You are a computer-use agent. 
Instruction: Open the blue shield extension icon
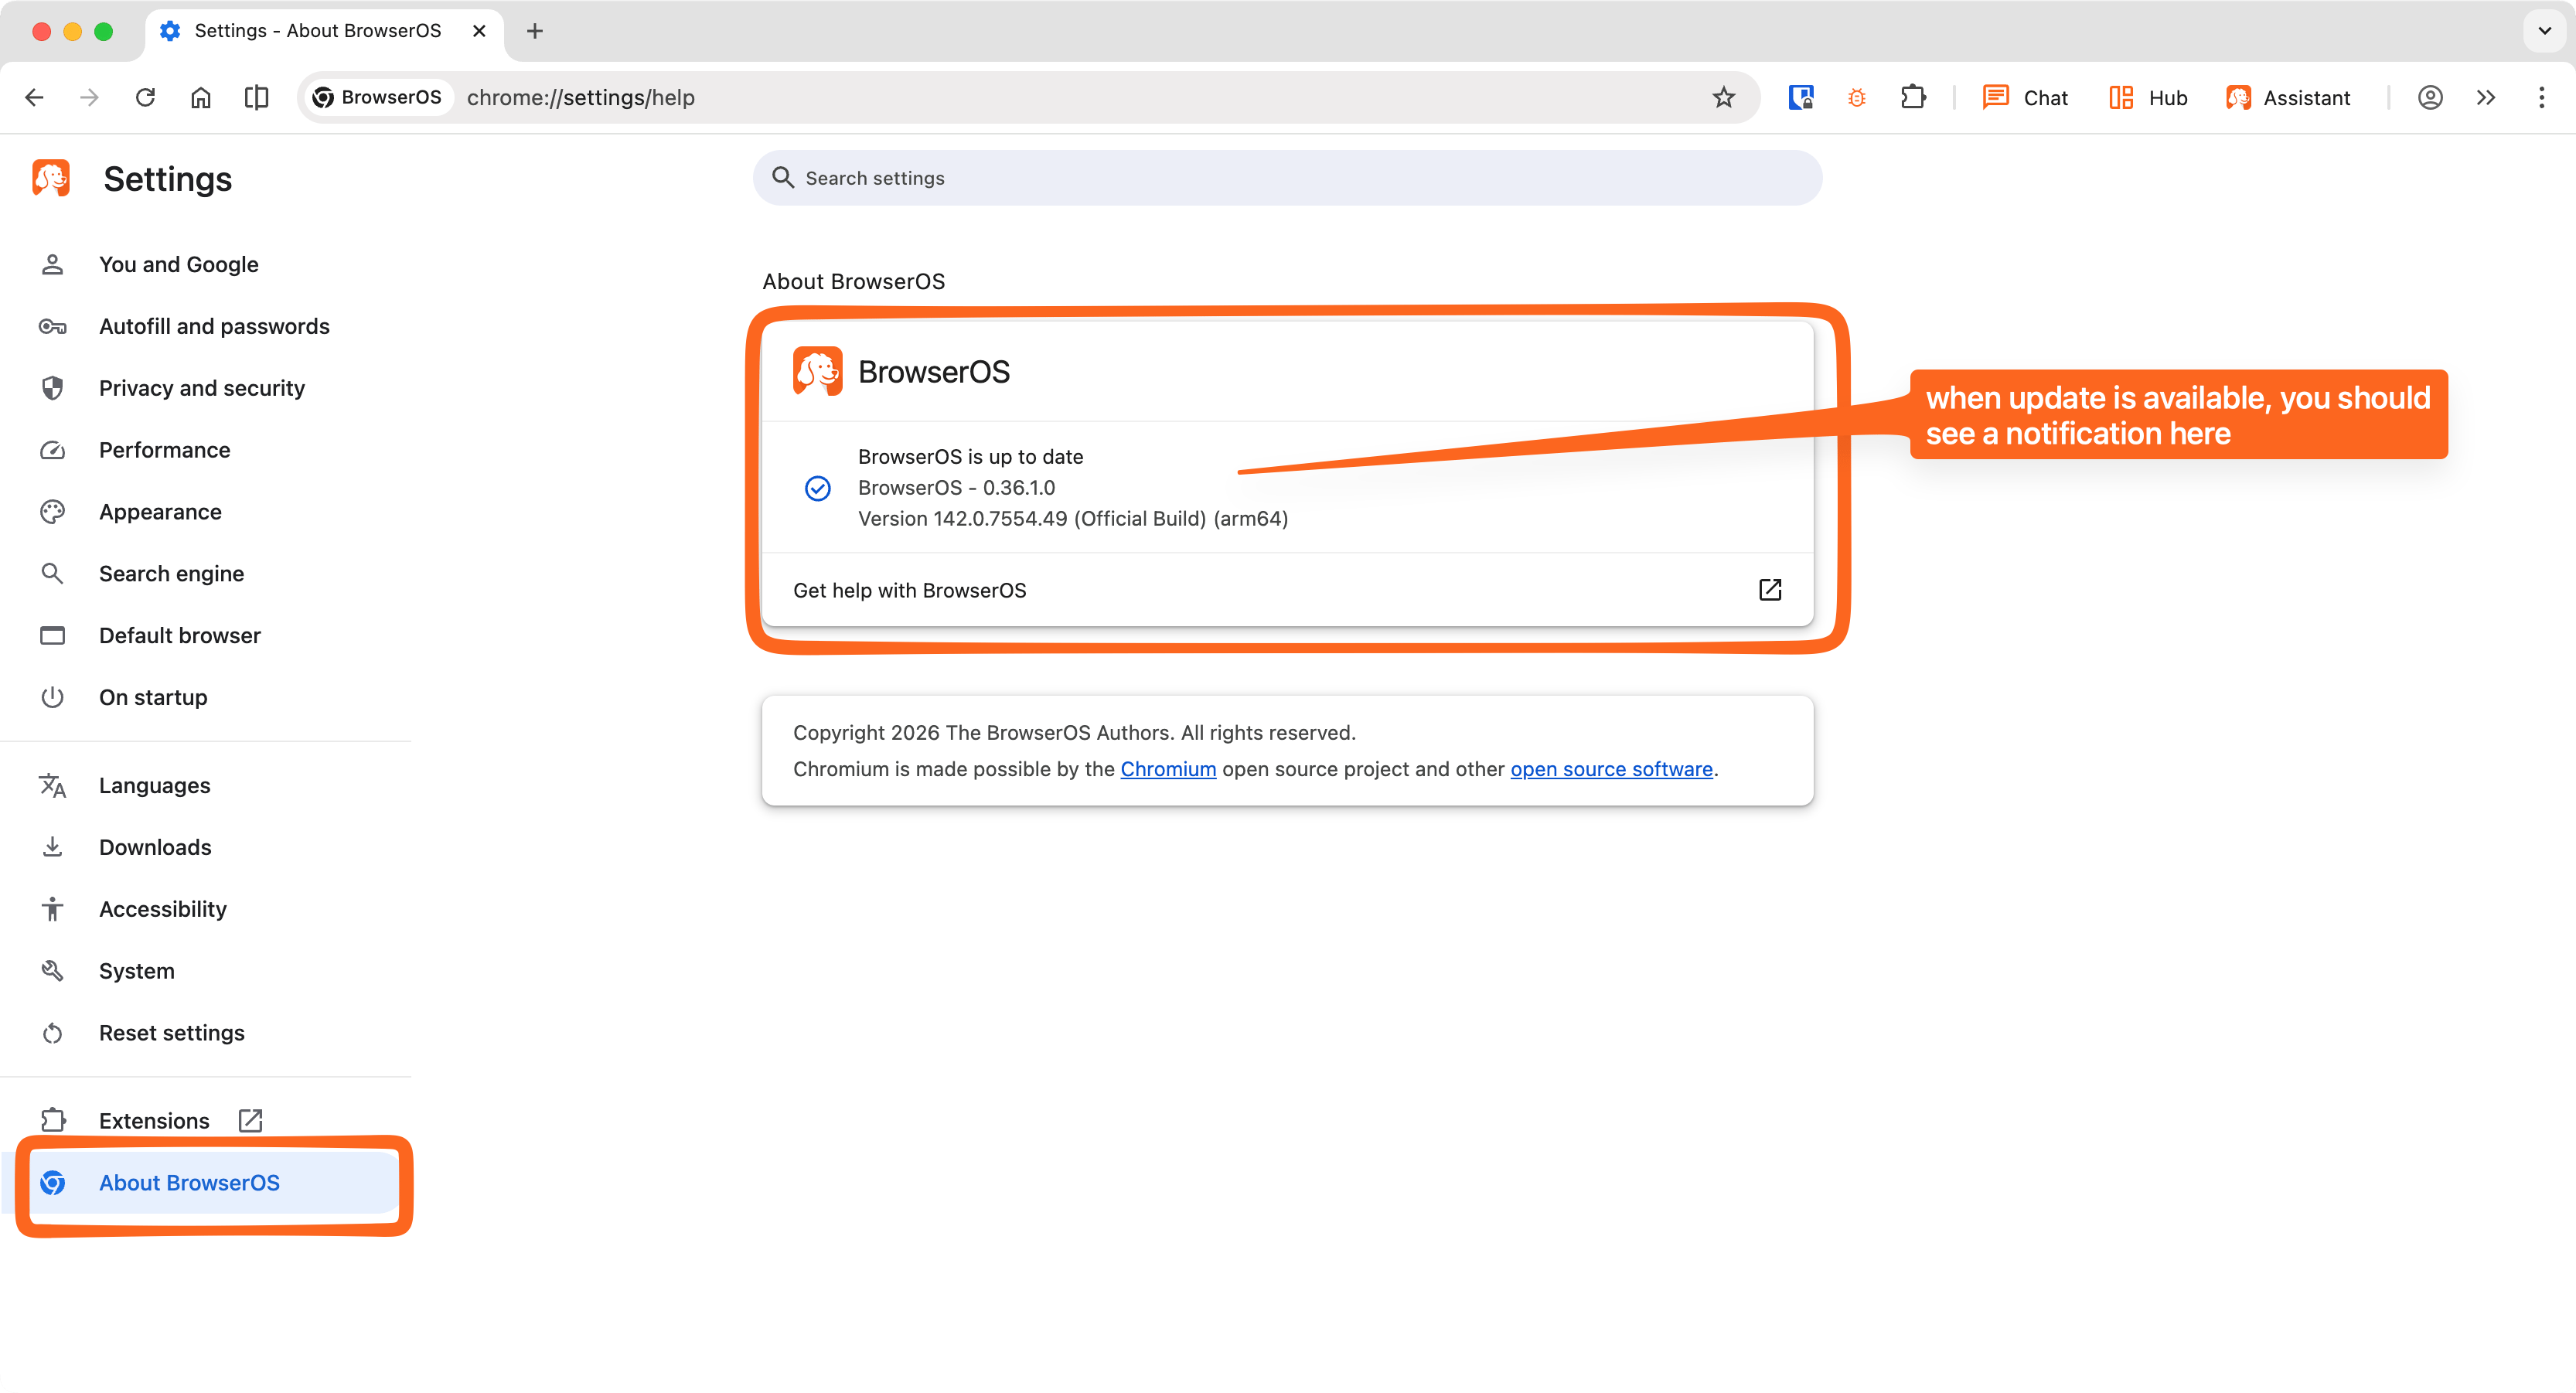tap(1801, 97)
